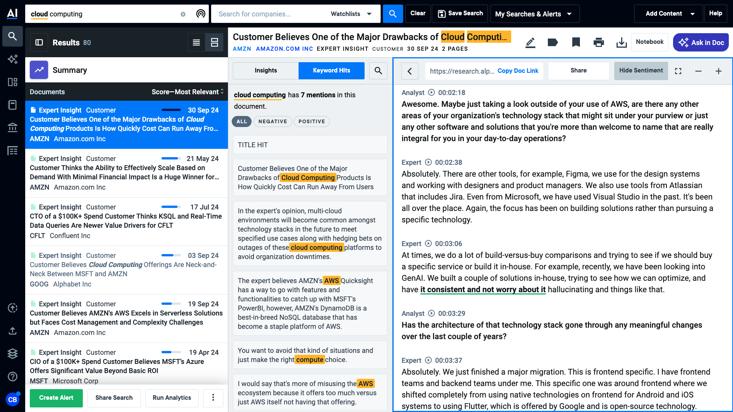This screenshot has height=412, width=733.
Task: Enter fullscreen document view
Action: click(x=678, y=71)
